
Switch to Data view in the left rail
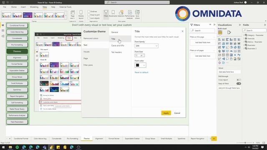(3, 30)
